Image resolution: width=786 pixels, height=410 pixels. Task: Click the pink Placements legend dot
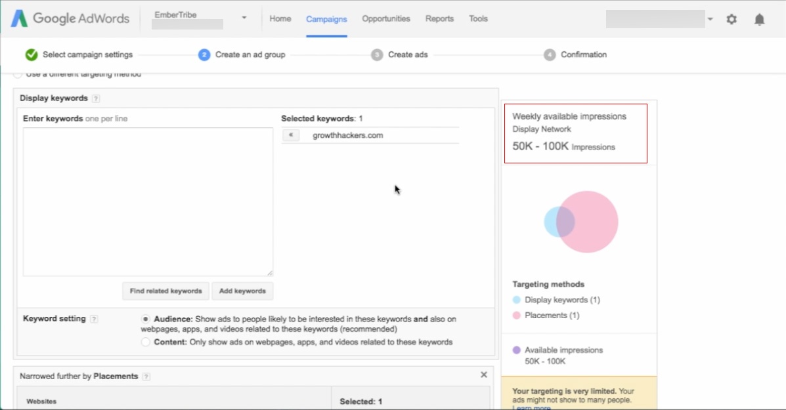[x=516, y=316]
